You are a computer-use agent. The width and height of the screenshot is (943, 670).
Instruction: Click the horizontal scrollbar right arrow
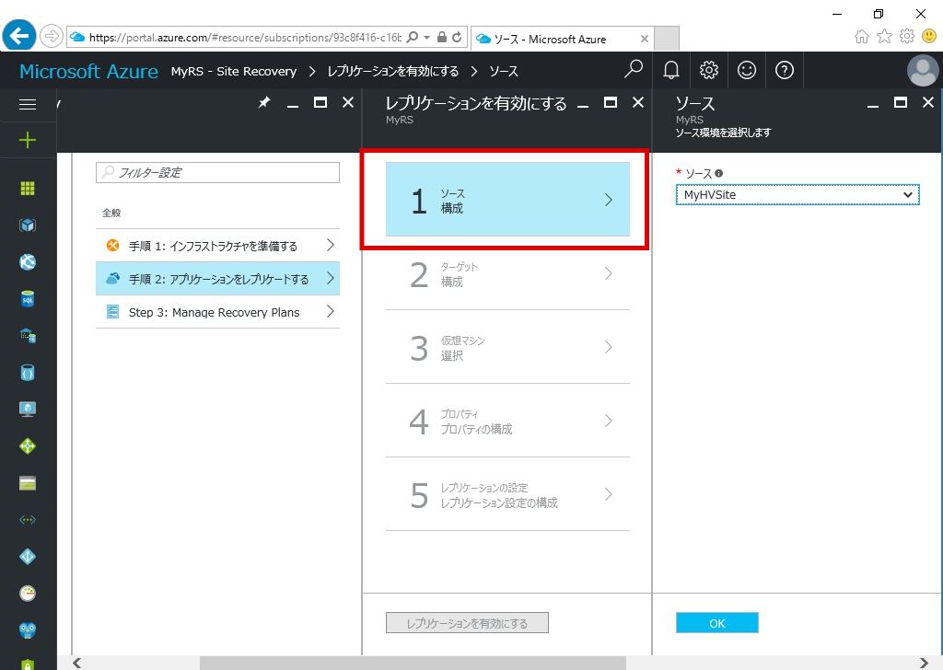[925, 663]
